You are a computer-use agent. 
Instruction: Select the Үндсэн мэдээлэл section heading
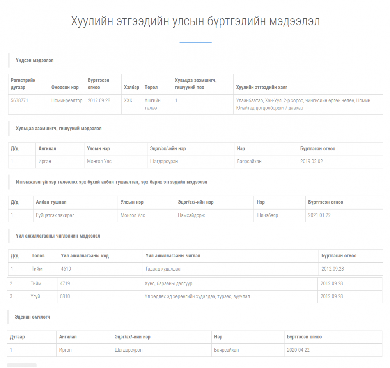coord(35,60)
